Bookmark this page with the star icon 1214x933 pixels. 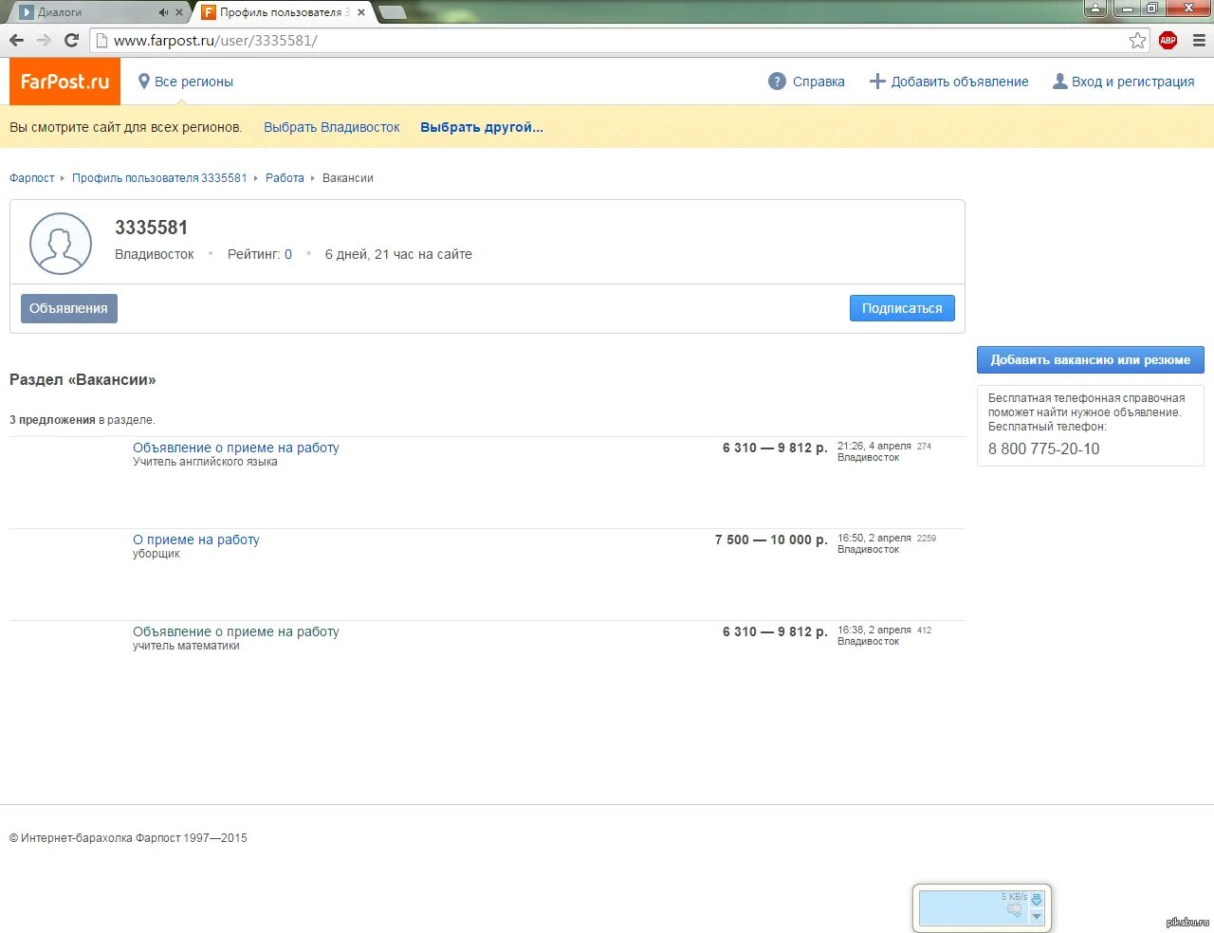[1137, 40]
